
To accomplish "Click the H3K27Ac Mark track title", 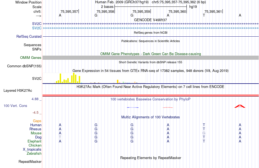I will 150,87.
